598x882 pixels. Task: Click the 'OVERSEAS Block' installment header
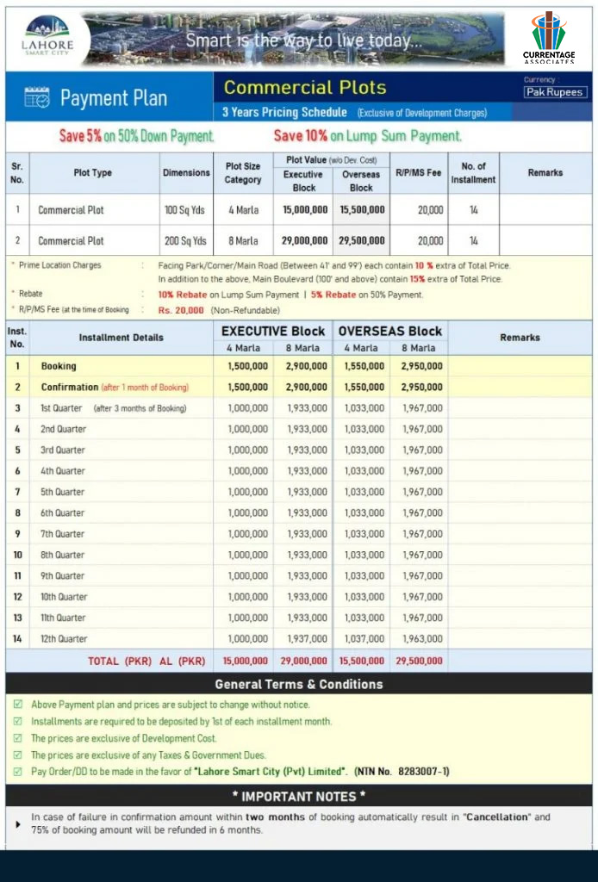pos(389,332)
